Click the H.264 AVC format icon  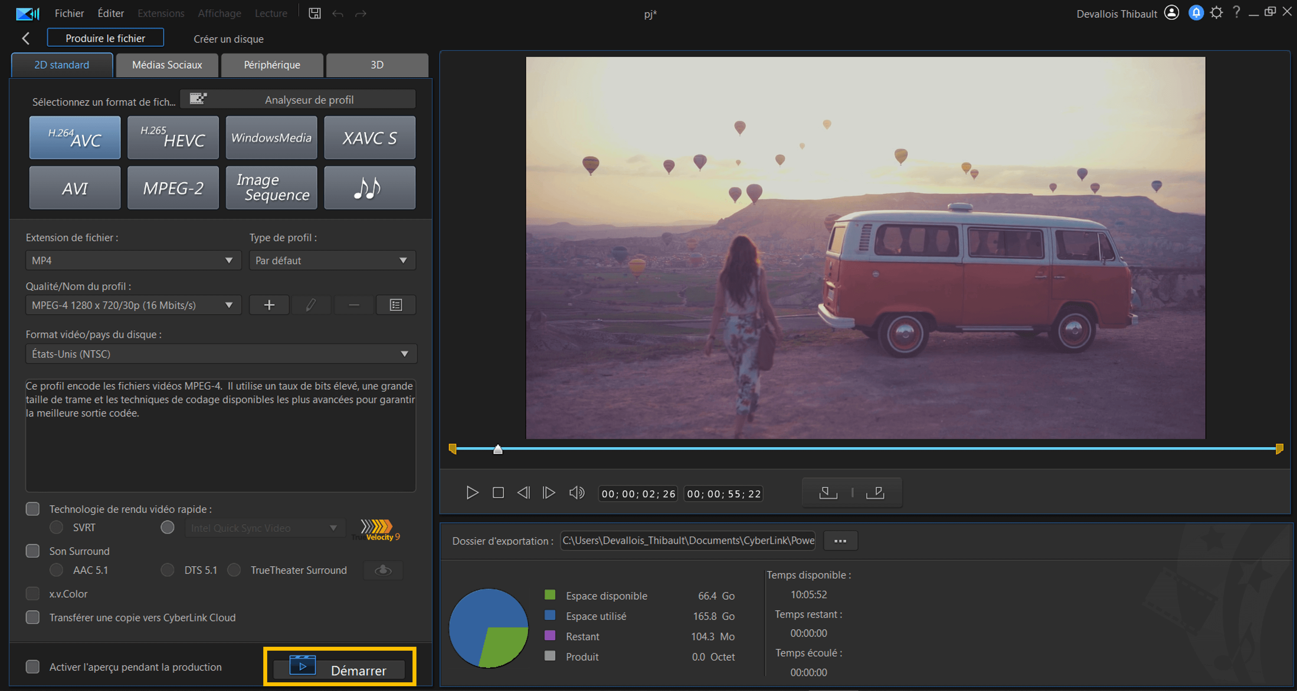pyautogui.click(x=75, y=137)
